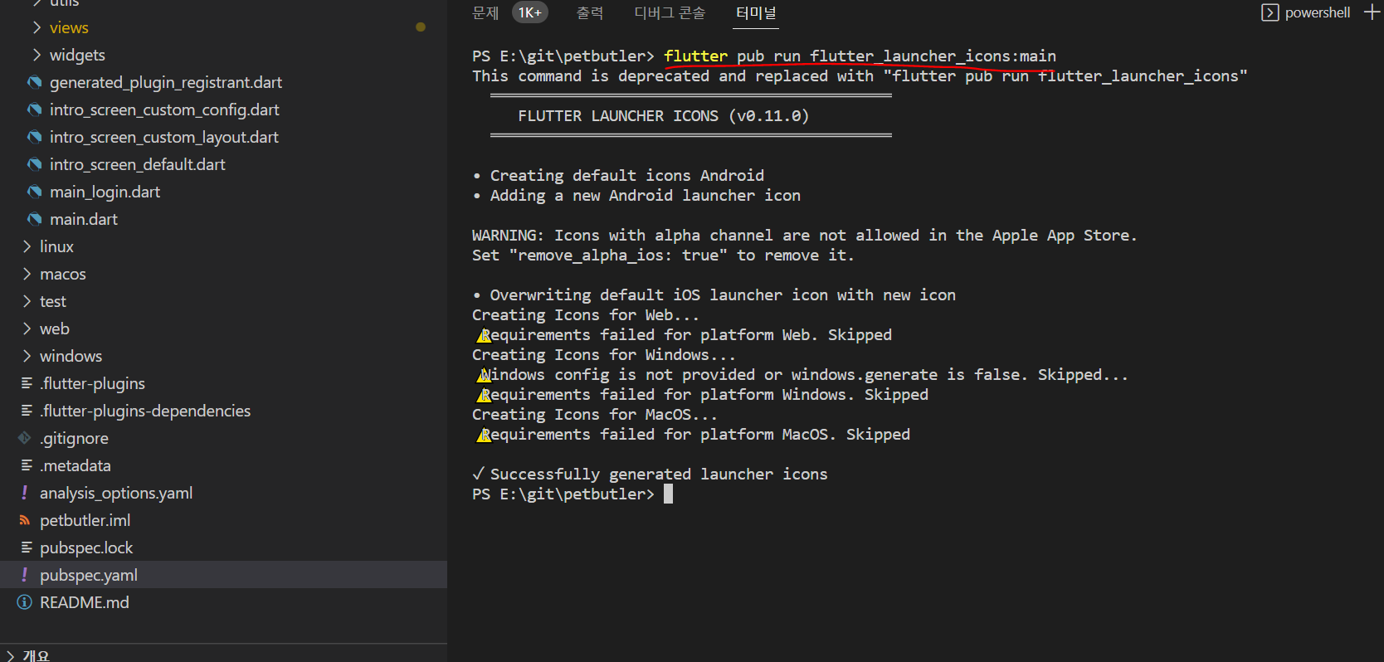
Task: Click warning icon on MacOS requirements line
Action: coord(484,435)
